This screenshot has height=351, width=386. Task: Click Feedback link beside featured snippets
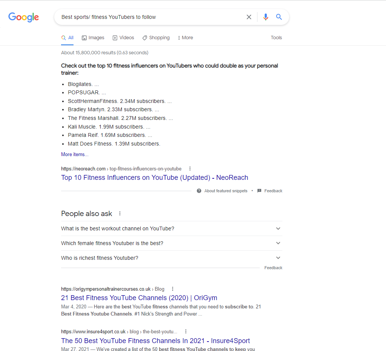[273, 191]
